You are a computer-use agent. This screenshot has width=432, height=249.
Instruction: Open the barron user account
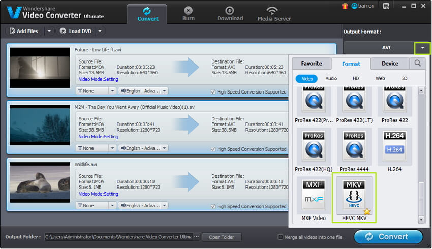pos(363,6)
